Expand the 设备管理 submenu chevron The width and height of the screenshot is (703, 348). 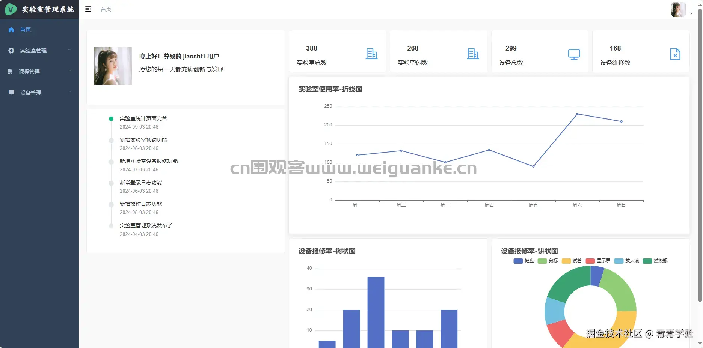pyautogui.click(x=69, y=92)
